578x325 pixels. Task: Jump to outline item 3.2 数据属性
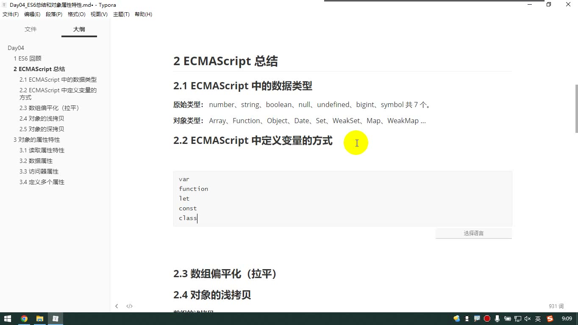point(36,161)
